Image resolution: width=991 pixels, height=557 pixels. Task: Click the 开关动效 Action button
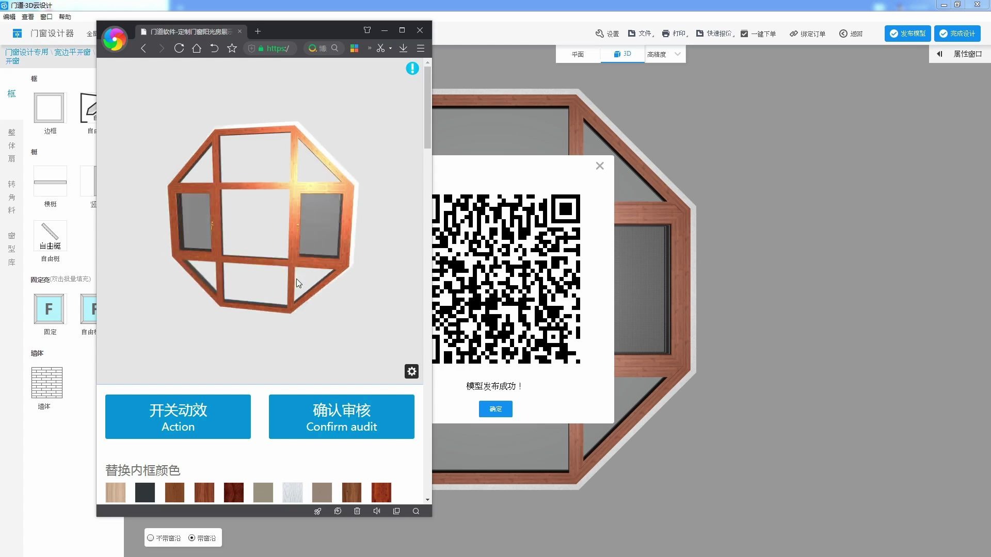[x=178, y=417]
